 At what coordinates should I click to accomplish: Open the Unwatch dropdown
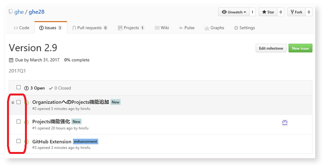click(234, 12)
